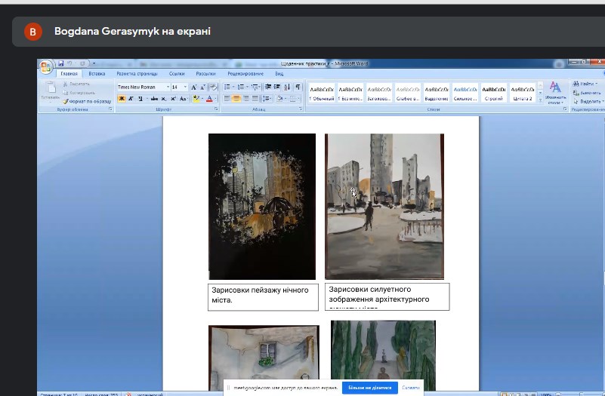Open the Изменить стили menu
This screenshot has width=605, height=396.
[x=556, y=93]
